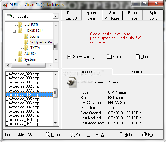Click the folder icon of the Folder button
Screen dimensions: 166x142
(x=109, y=57)
